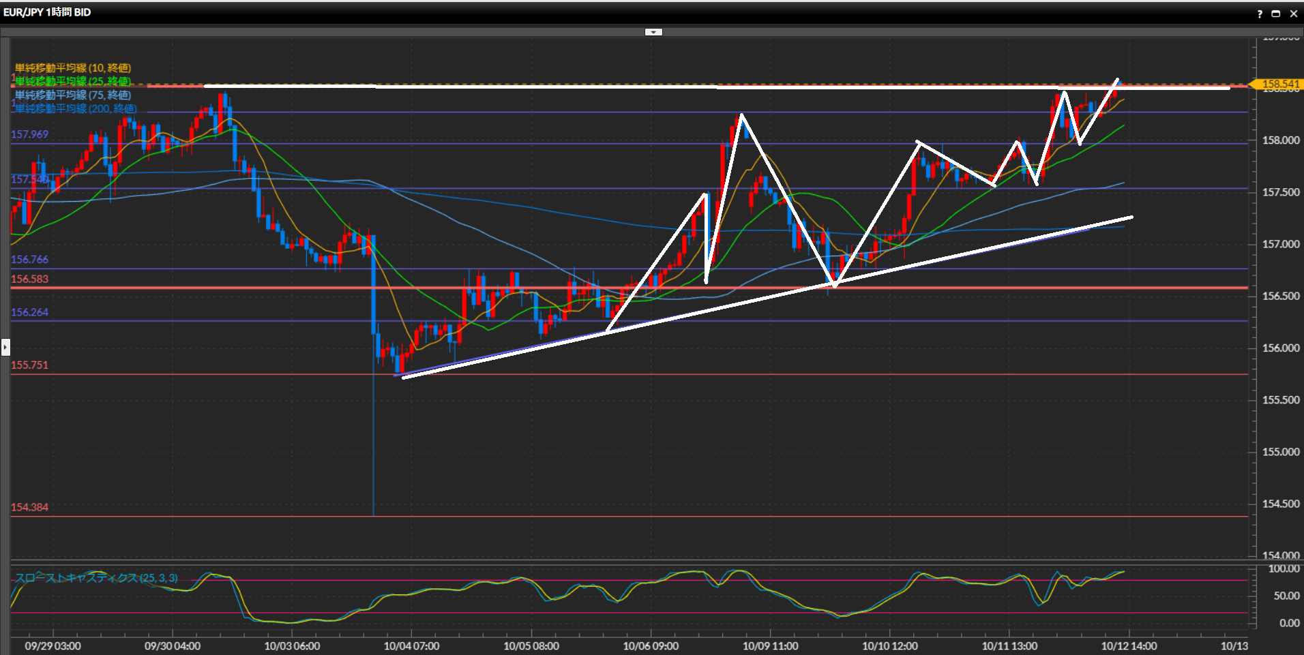This screenshot has width=1304, height=655.
Task: Click the 75-period moving average legend
Action: click(73, 95)
